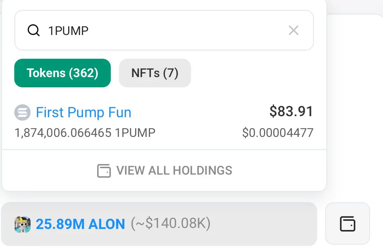Click wallet icon next to VIEW ALL HOLDINGS
This screenshot has width=383, height=249.
pos(104,171)
